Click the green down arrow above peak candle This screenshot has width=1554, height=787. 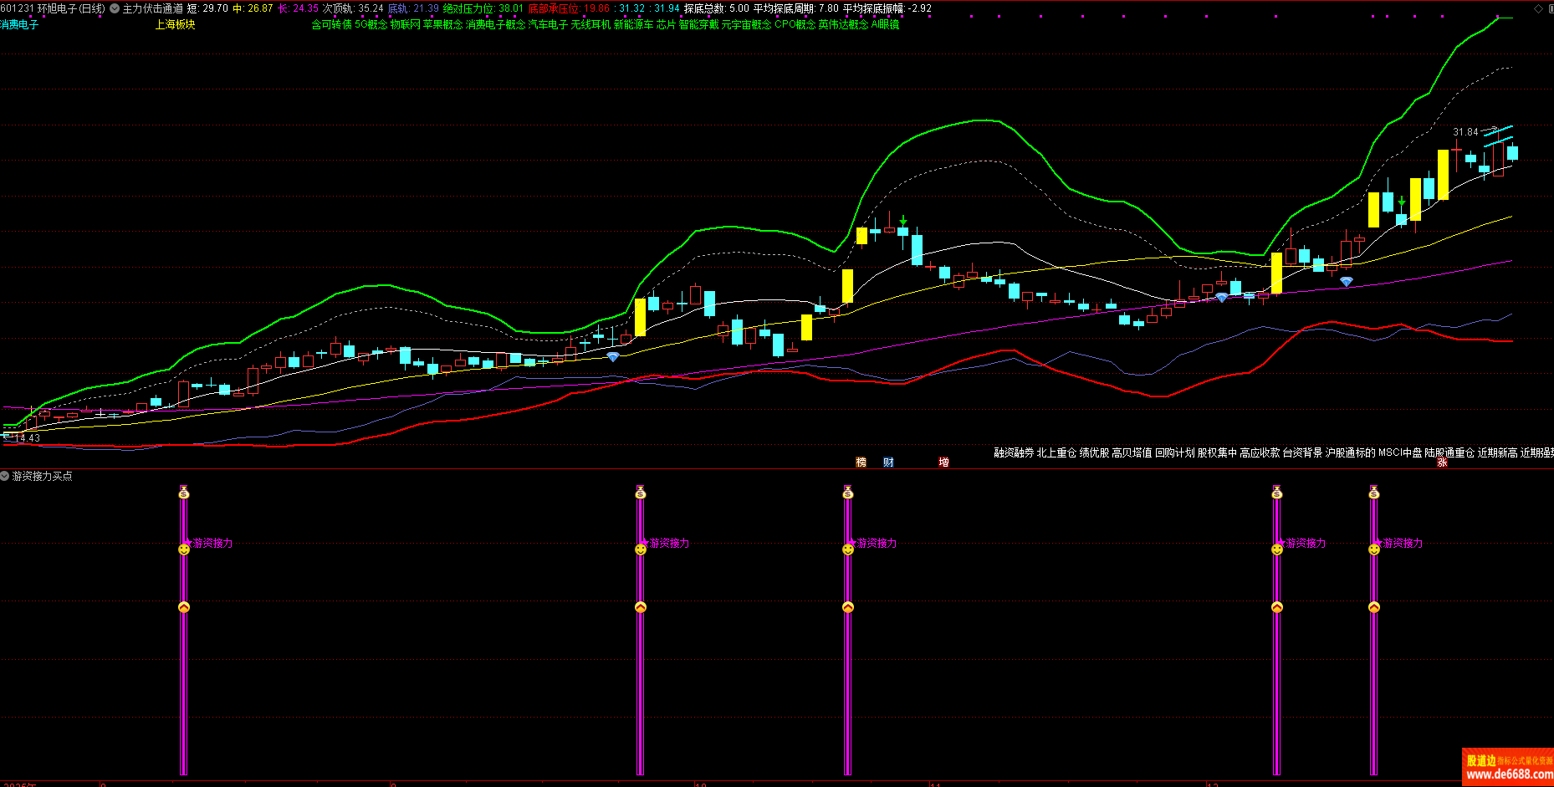click(x=903, y=221)
